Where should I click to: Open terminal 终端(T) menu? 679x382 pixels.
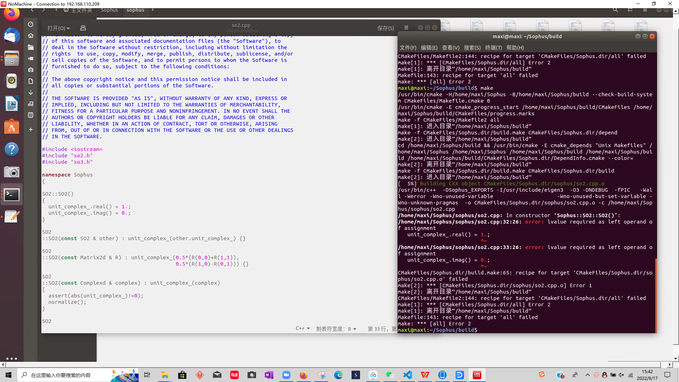click(493, 48)
